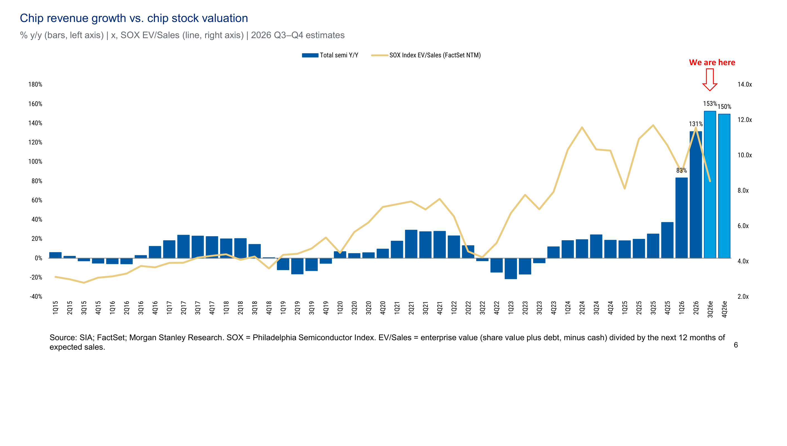
Task: Click the subtitle starting '% y/y (bars, left axis)'
Action: [x=182, y=35]
